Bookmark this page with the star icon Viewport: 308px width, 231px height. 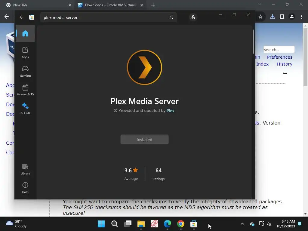coord(260,17)
